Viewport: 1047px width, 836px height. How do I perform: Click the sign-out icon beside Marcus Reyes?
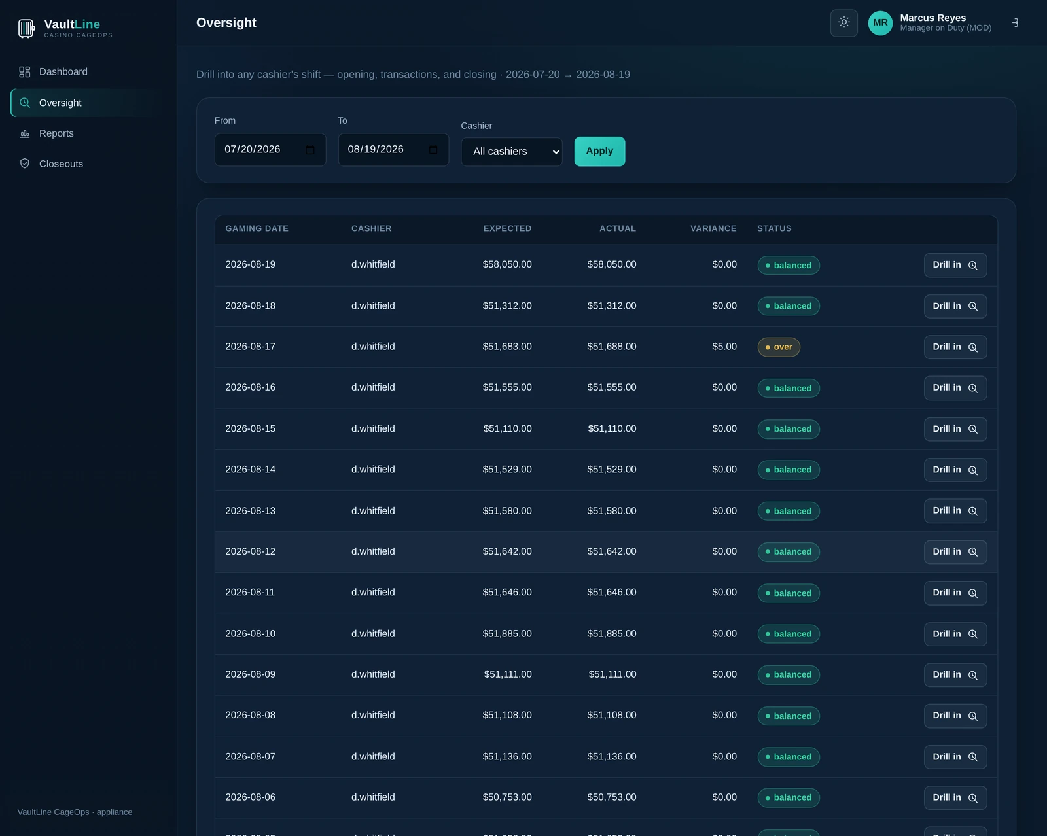click(1015, 23)
